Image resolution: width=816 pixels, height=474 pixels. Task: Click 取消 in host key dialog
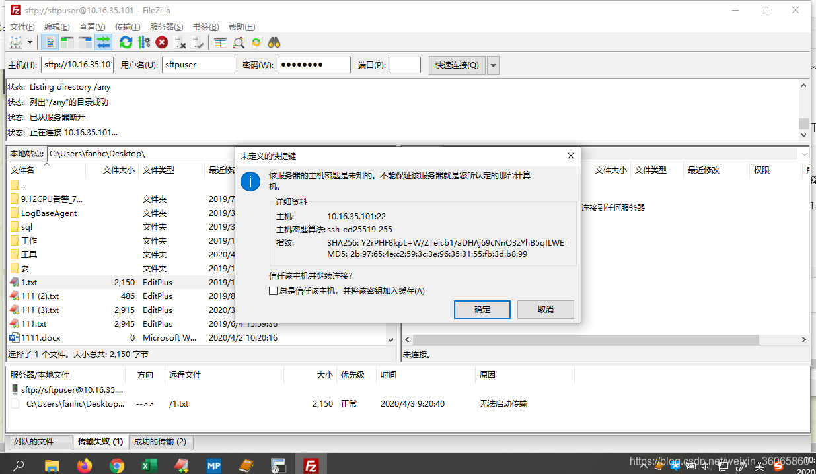pyautogui.click(x=546, y=309)
